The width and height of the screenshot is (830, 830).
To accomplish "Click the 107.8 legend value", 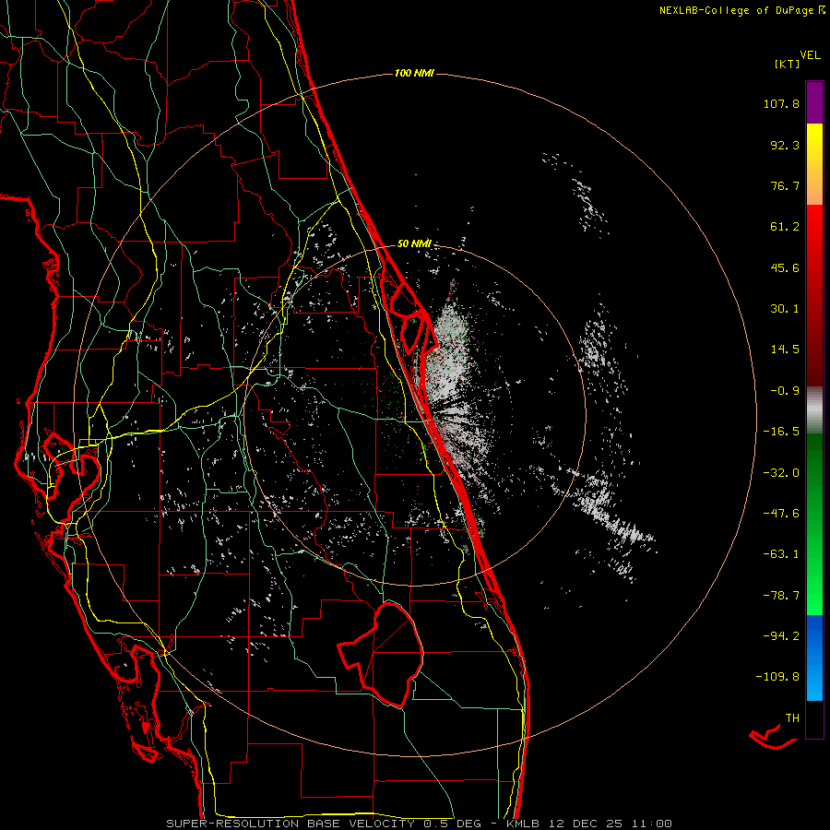I will tap(781, 103).
